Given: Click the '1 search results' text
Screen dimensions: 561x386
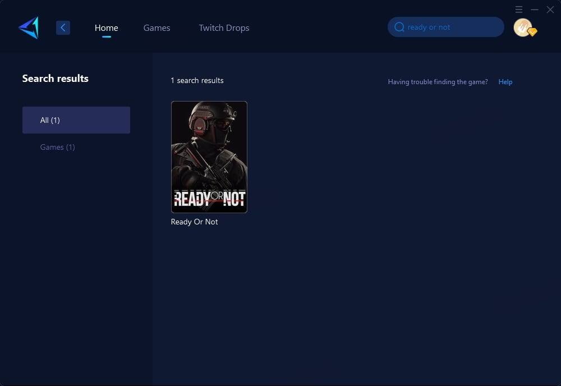Looking at the screenshot, I should (197, 80).
